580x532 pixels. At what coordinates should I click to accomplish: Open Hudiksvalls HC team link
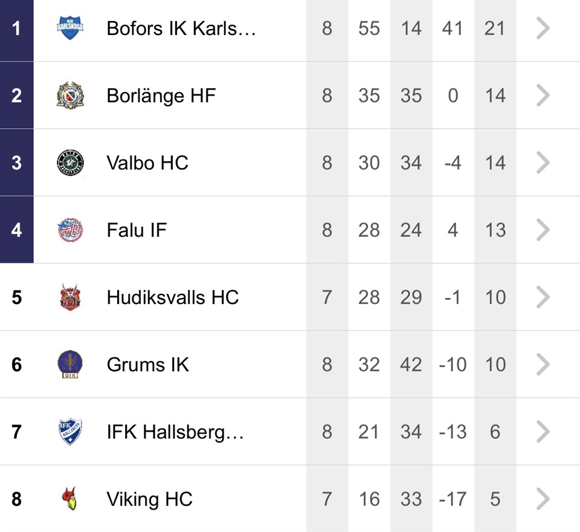tap(172, 297)
